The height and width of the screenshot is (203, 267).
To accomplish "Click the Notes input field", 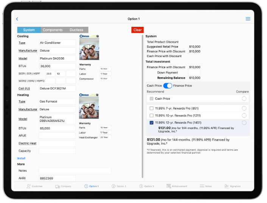I will pyautogui.click(x=75, y=171).
